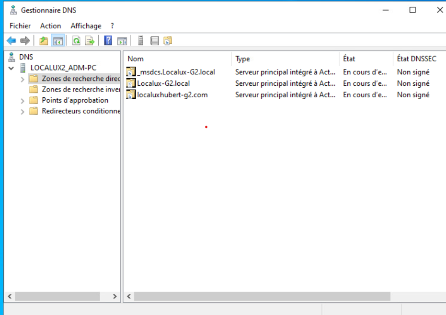Open Help with the blue question mark icon
Image resolution: width=446 pixels, height=315 pixels.
coord(108,41)
